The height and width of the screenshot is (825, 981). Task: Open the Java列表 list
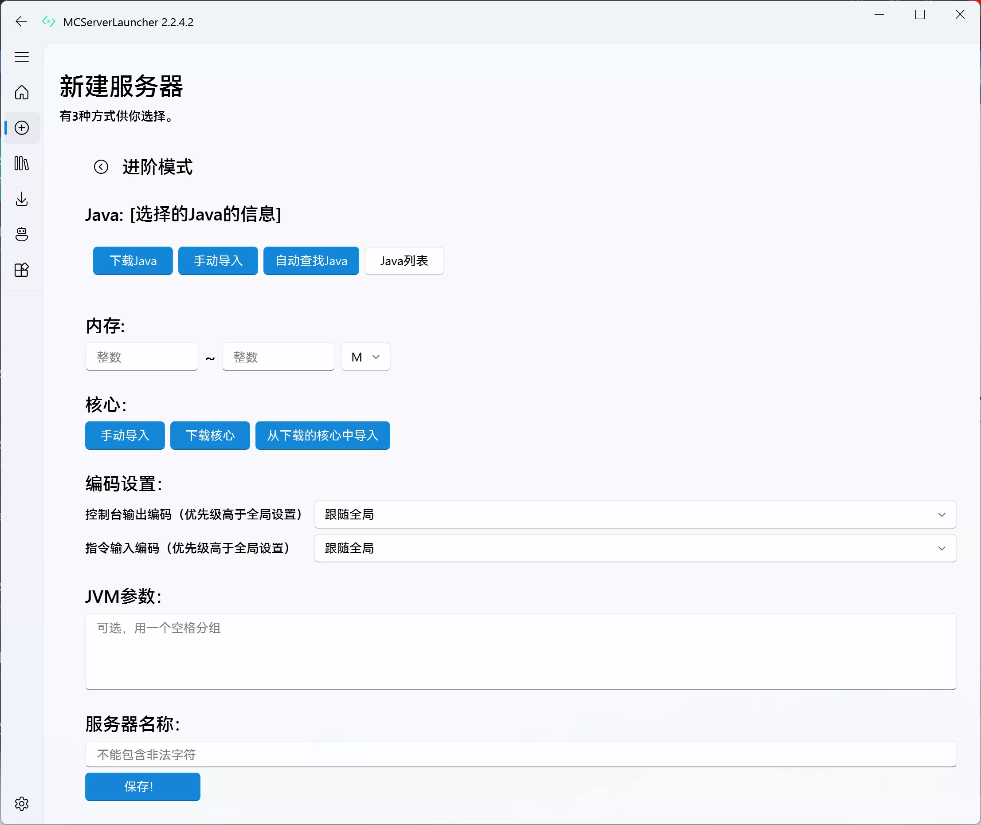[404, 260]
